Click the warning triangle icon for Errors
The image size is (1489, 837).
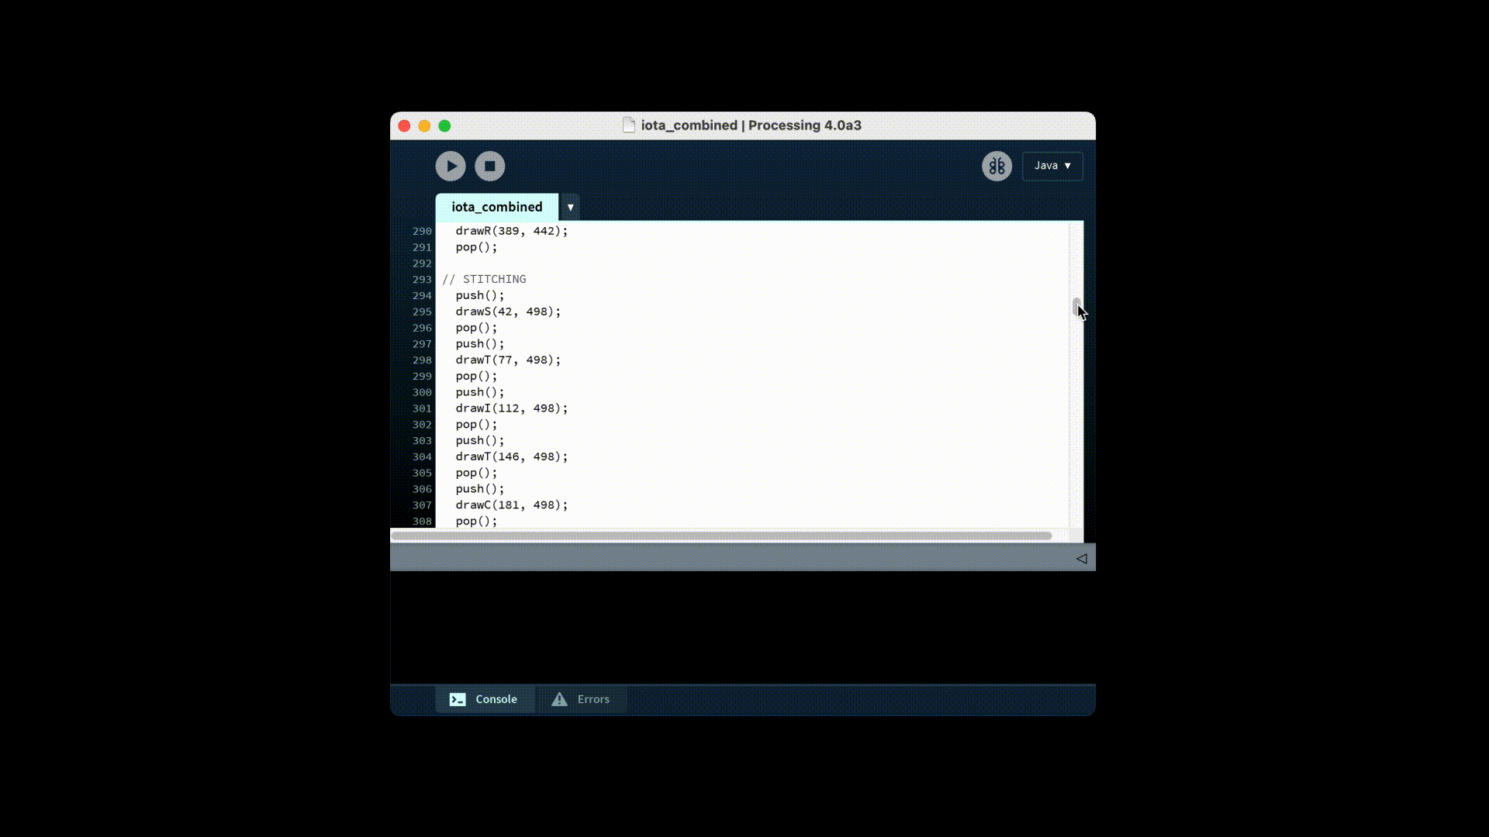point(559,699)
